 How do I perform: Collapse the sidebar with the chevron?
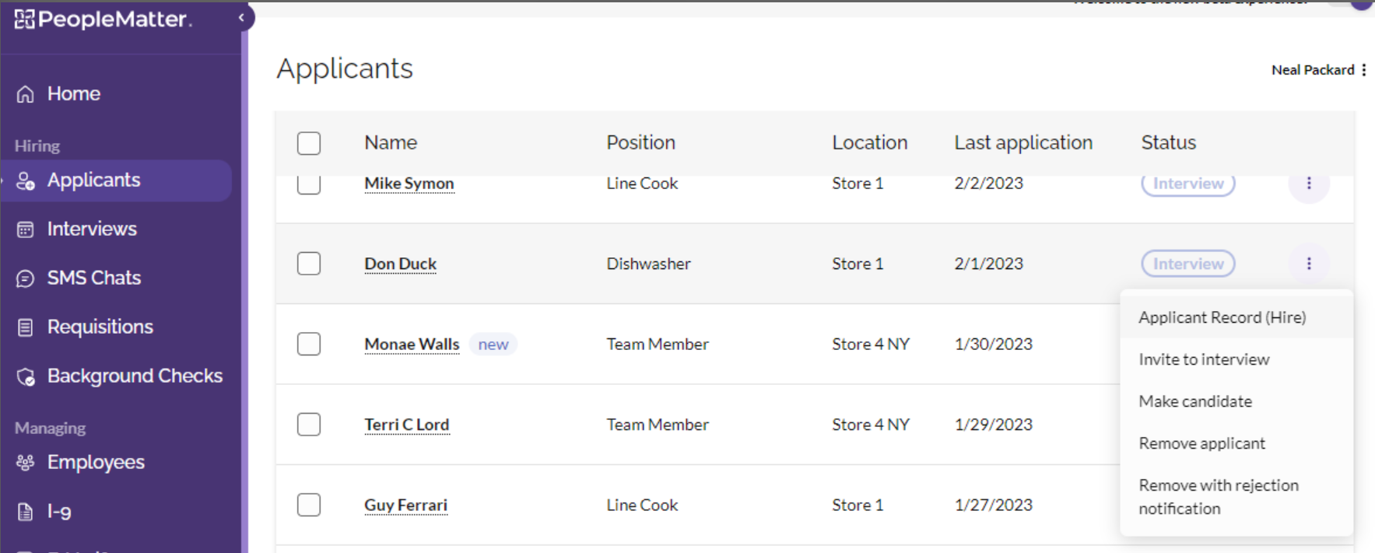pos(241,17)
